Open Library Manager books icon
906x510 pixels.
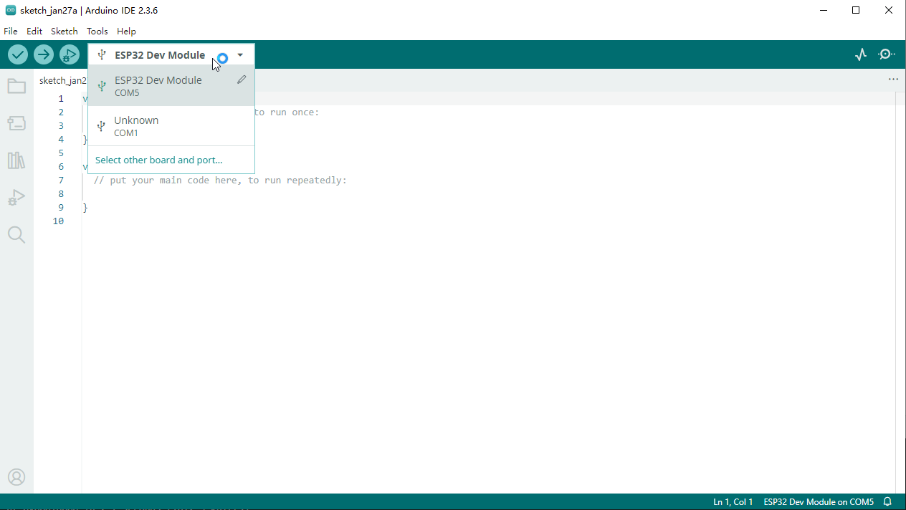(16, 160)
